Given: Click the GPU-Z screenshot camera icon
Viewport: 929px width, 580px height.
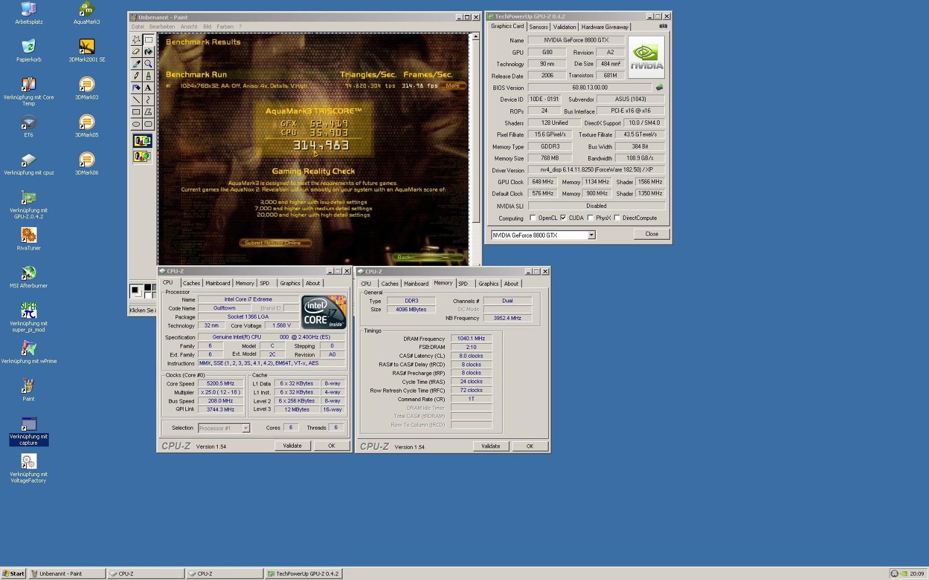Looking at the screenshot, I should pyautogui.click(x=663, y=26).
